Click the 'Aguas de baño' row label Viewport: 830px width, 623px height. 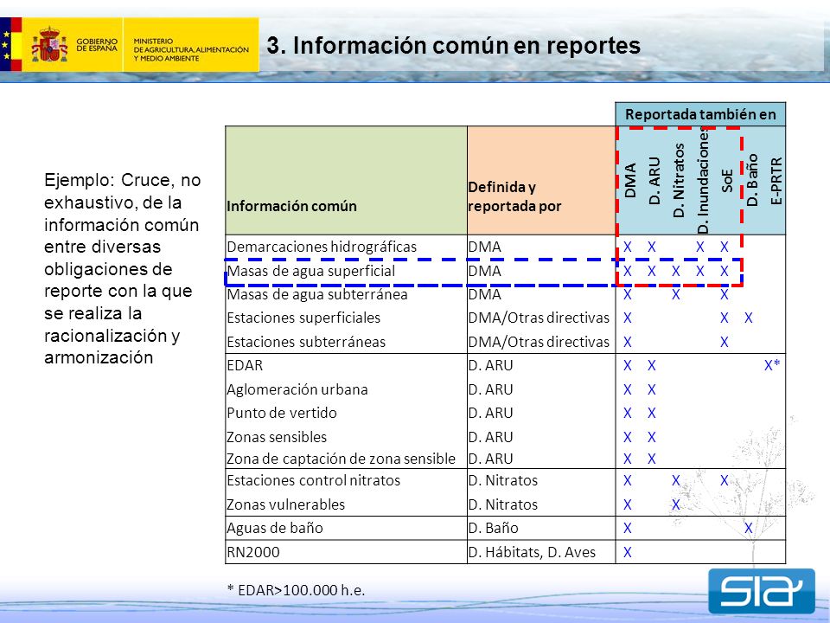[275, 528]
